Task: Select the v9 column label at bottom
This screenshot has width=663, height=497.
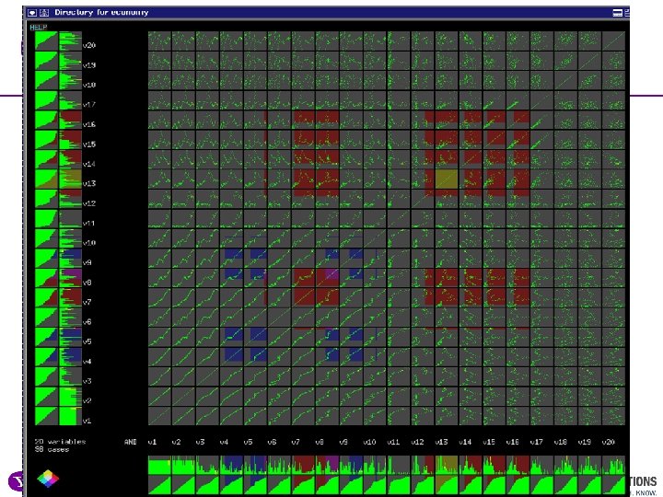Action: (x=343, y=442)
